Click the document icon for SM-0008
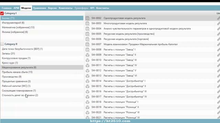This screenshot has height=123, width=220. coord(87,50)
